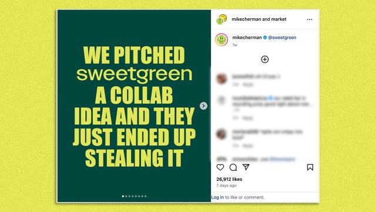Viewport: 376px width, 212px height.
Task: Open the mikecherman username in the caption
Action: (x=247, y=38)
